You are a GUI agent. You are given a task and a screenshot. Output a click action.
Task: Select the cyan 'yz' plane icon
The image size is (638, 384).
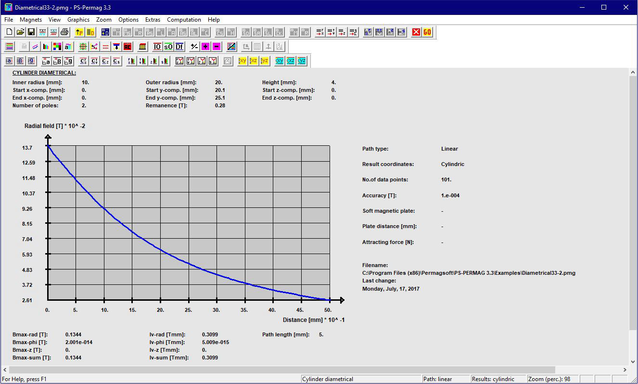302,61
